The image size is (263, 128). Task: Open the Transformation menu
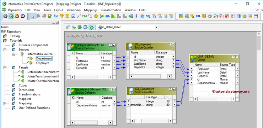coord(111,10)
